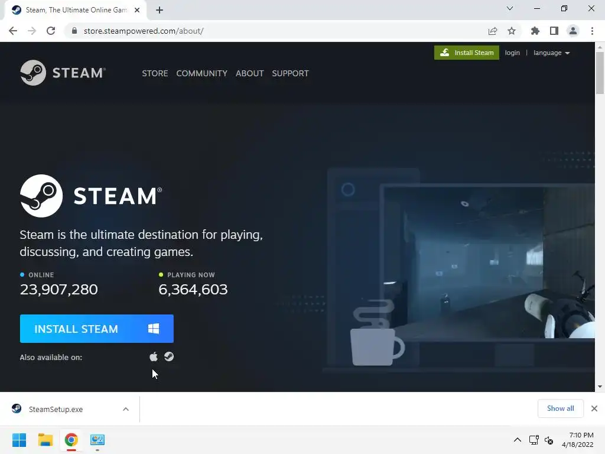Click the Chrome icon in the taskbar
Image resolution: width=605 pixels, height=454 pixels.
(71, 440)
